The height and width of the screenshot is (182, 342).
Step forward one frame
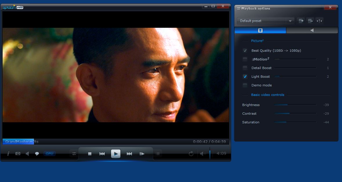click(x=142, y=154)
